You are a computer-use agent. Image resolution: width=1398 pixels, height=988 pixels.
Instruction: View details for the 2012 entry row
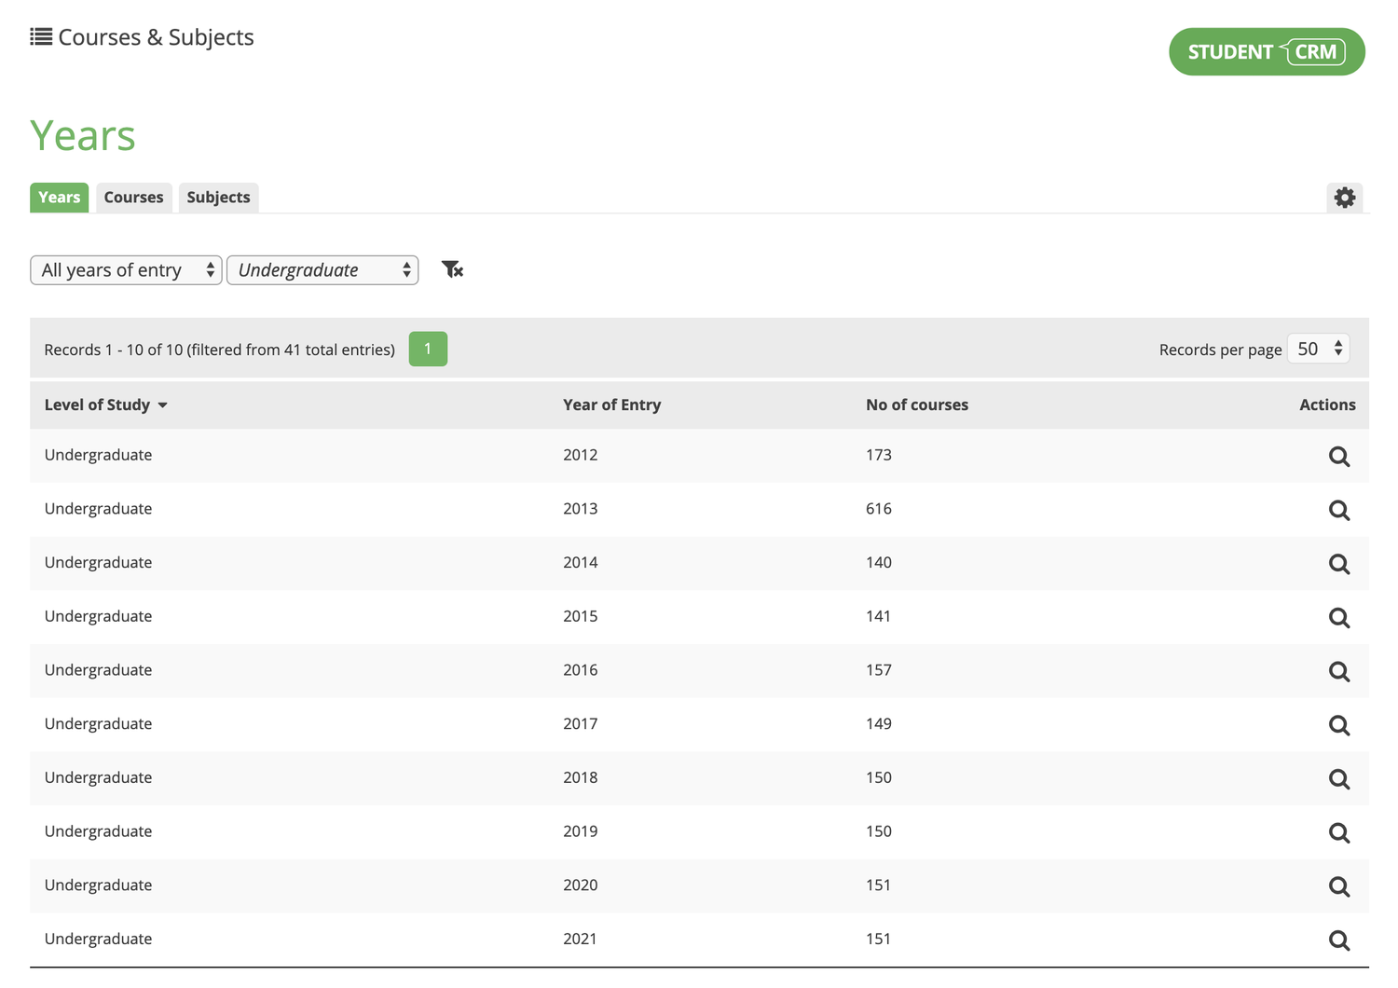(x=1339, y=456)
